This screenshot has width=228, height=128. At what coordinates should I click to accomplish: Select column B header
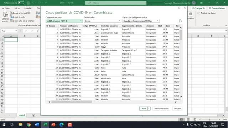(24, 36)
